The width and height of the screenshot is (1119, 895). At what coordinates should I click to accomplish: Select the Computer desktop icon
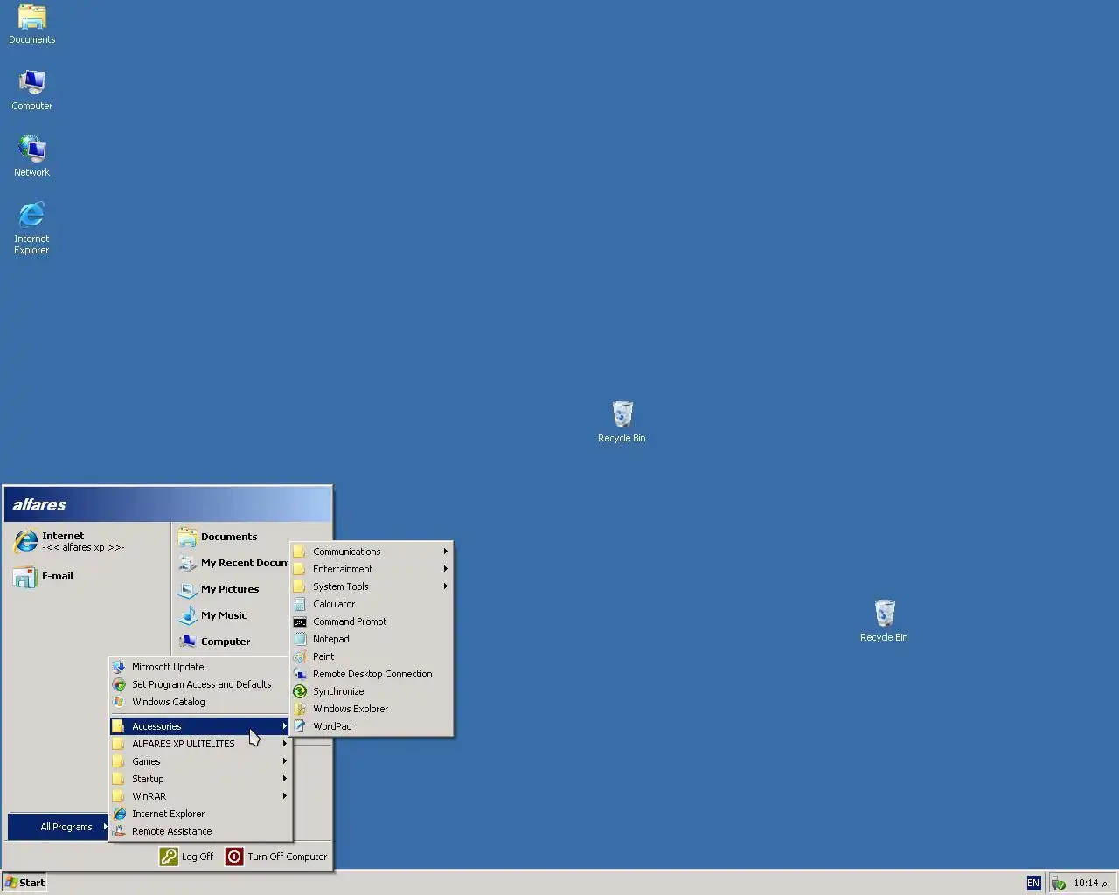pos(31,91)
